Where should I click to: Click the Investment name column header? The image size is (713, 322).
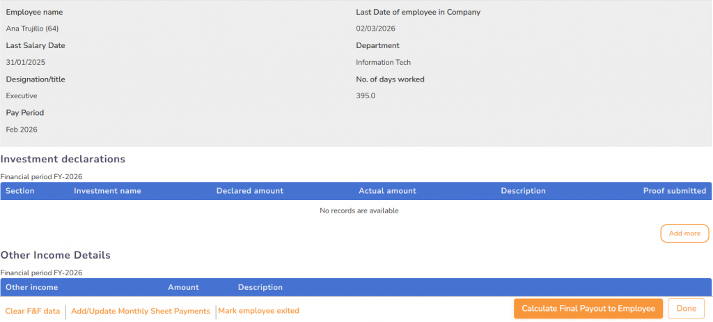tap(107, 191)
